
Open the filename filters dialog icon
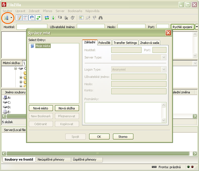[81, 18]
